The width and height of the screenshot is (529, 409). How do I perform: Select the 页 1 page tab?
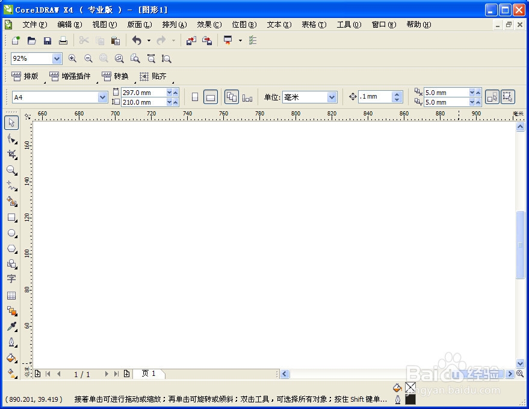click(149, 374)
